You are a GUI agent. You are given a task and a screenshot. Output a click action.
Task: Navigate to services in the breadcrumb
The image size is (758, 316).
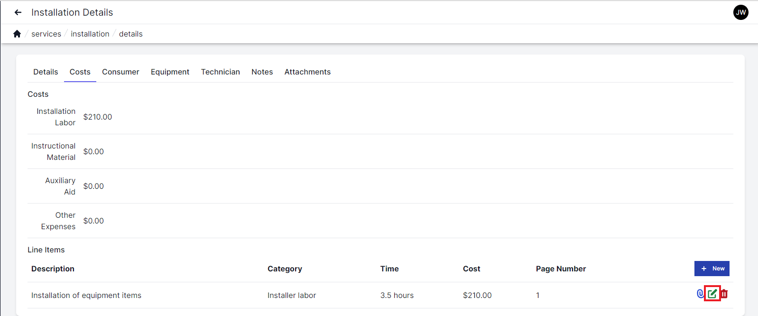click(x=46, y=34)
